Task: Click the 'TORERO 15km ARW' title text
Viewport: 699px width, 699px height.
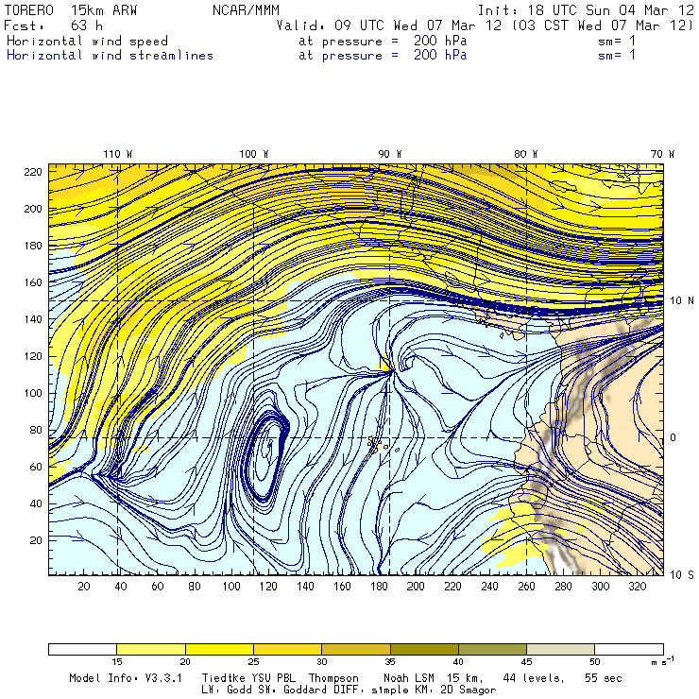Action: (71, 10)
